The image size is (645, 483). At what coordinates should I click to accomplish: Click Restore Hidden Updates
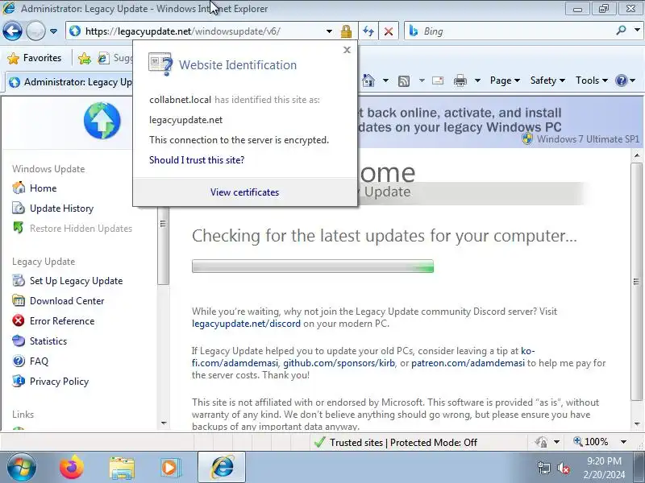tap(81, 229)
